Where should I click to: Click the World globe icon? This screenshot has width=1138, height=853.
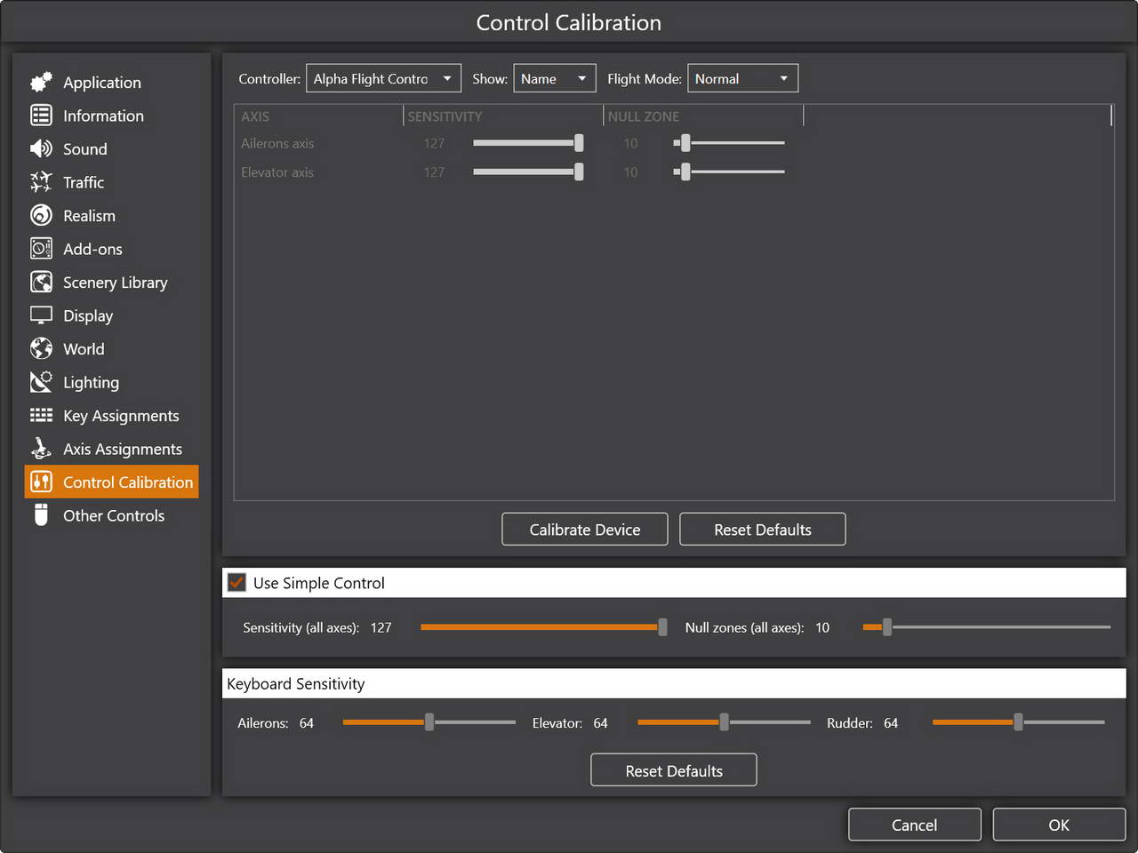41,349
